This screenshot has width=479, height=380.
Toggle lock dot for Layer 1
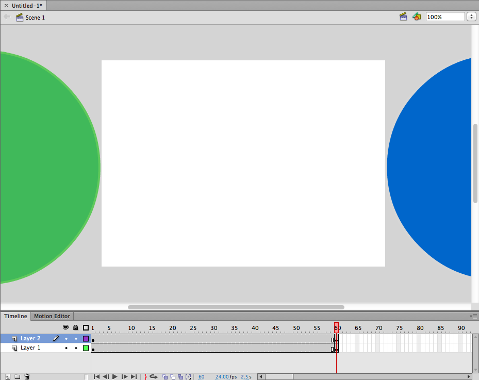(x=76, y=348)
